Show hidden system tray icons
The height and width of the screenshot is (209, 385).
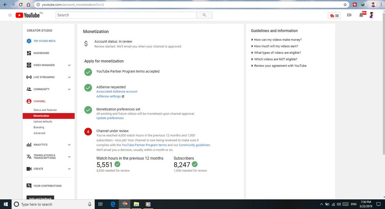321,204
